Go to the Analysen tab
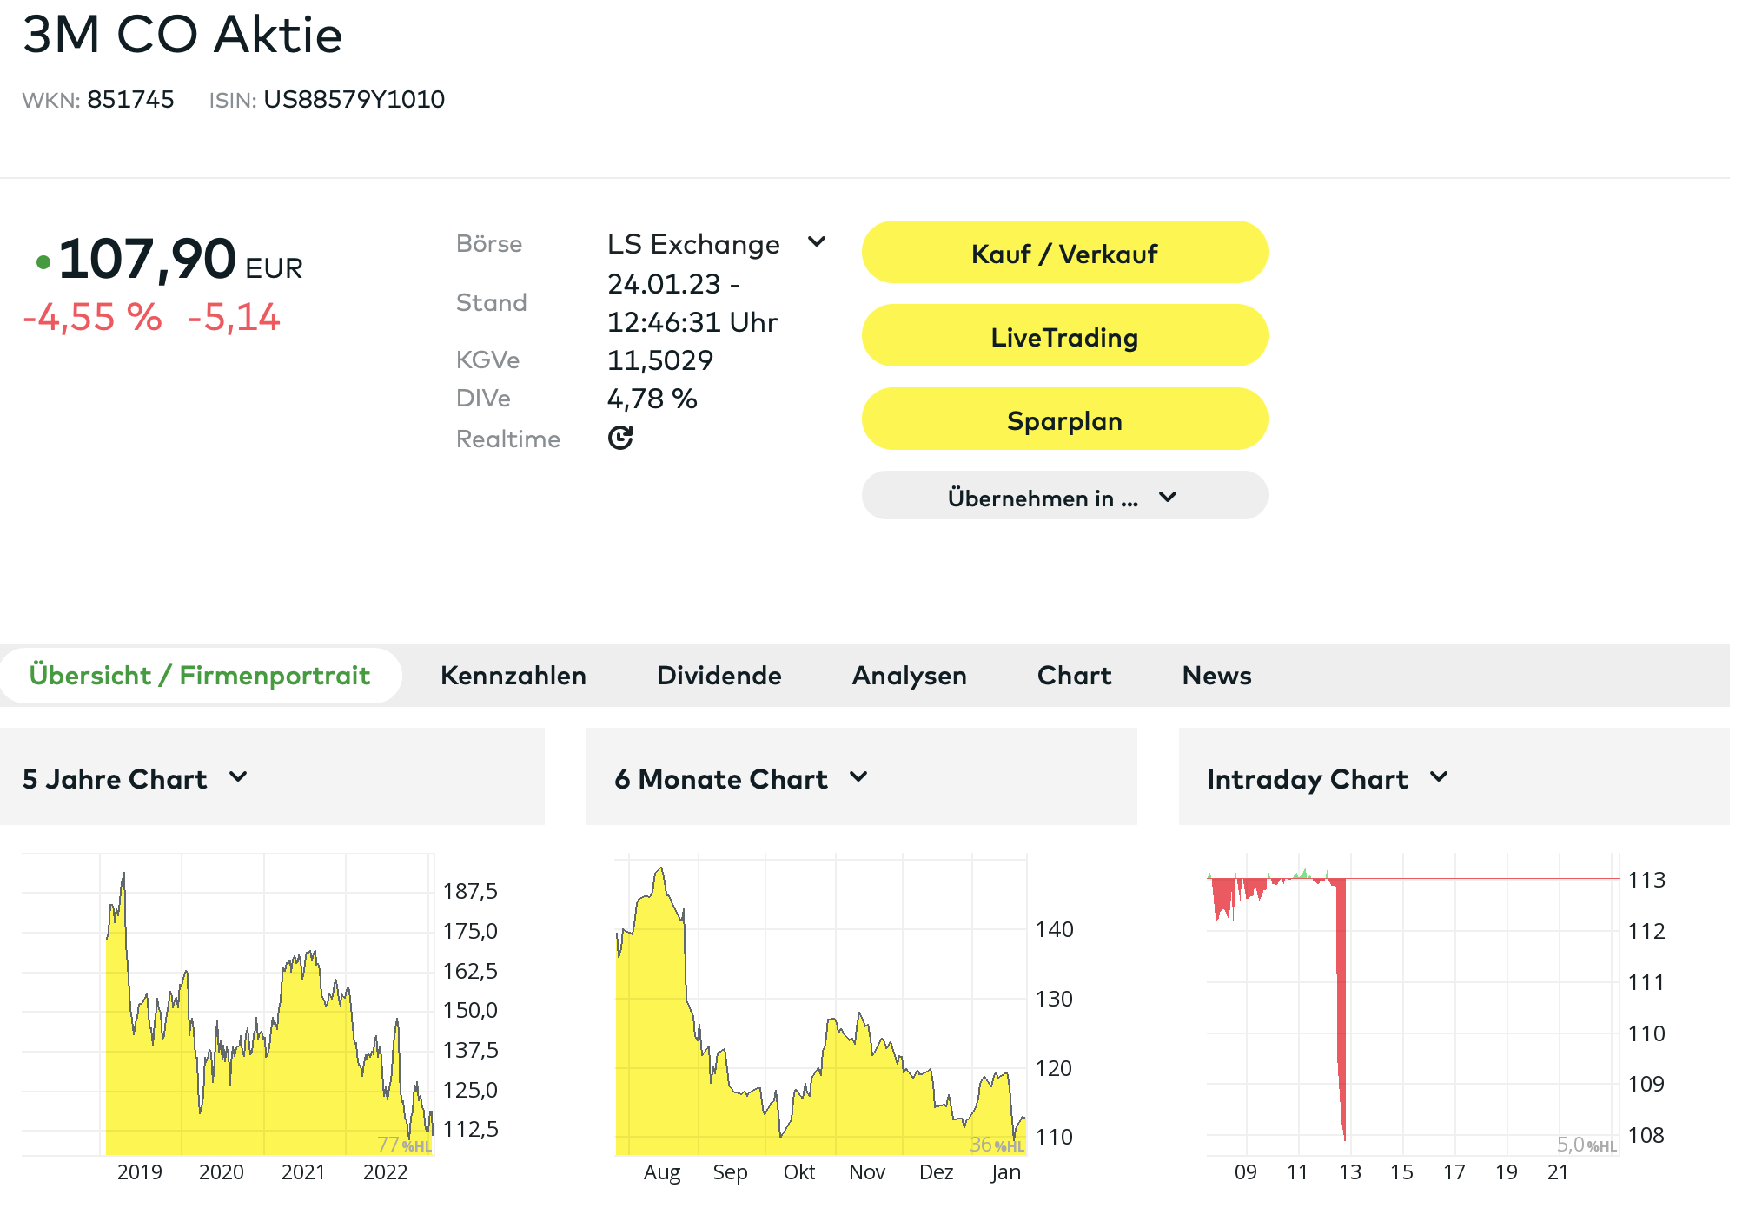 tap(909, 676)
